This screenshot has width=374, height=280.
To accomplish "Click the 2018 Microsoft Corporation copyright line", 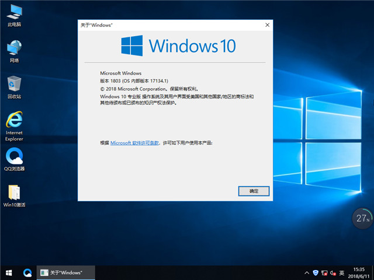I will (150, 89).
